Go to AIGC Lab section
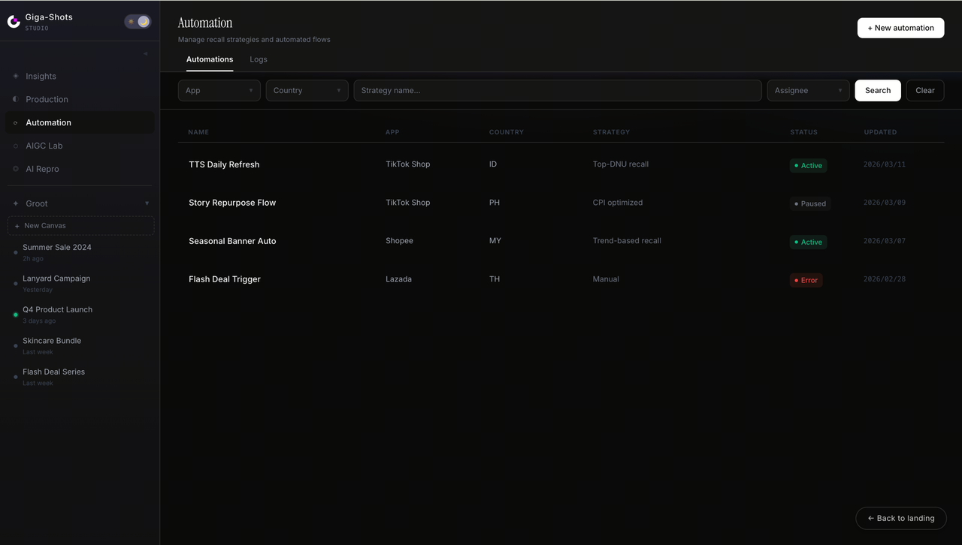 click(x=80, y=146)
